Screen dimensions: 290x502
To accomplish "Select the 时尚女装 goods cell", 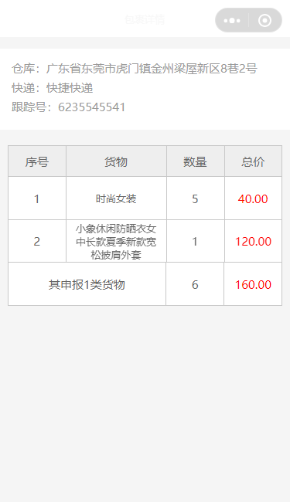I will click(116, 198).
